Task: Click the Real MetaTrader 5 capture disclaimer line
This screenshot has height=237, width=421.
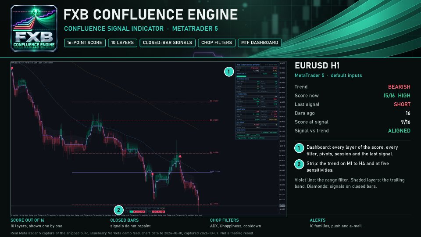Action: [132, 233]
